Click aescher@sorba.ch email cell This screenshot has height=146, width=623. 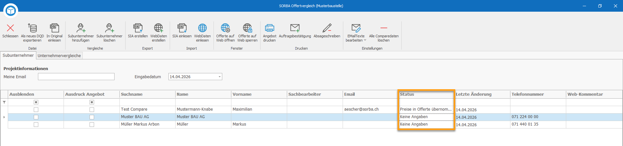pos(371,109)
